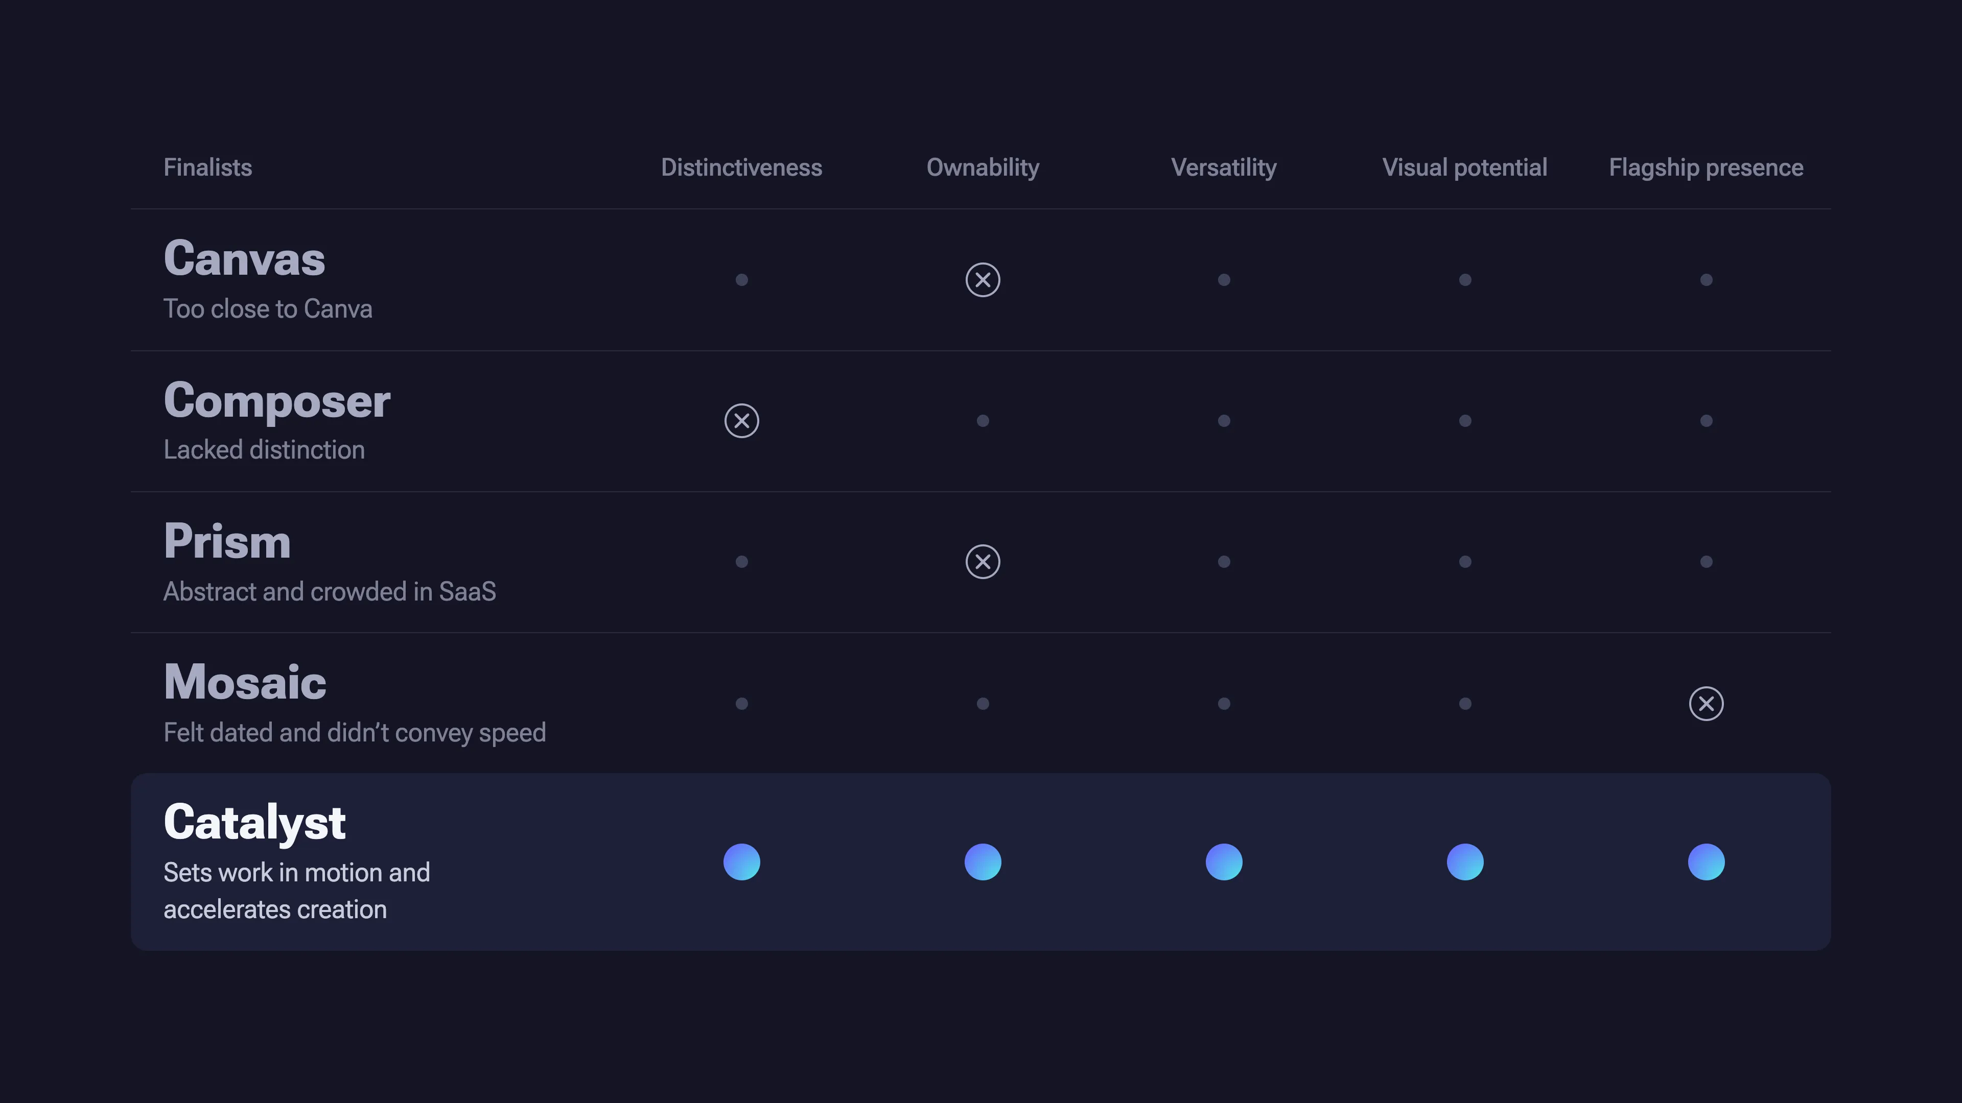This screenshot has height=1103, width=1962.
Task: Click Mosaic's Versatility small dot
Action: pos(1224,703)
